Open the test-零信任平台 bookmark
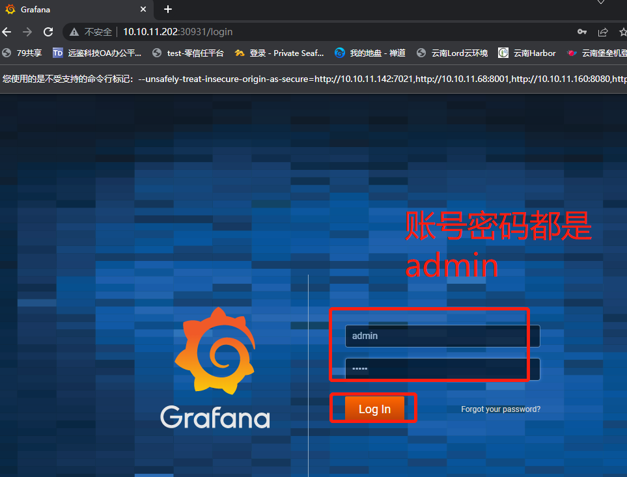This screenshot has width=627, height=477. coord(188,53)
